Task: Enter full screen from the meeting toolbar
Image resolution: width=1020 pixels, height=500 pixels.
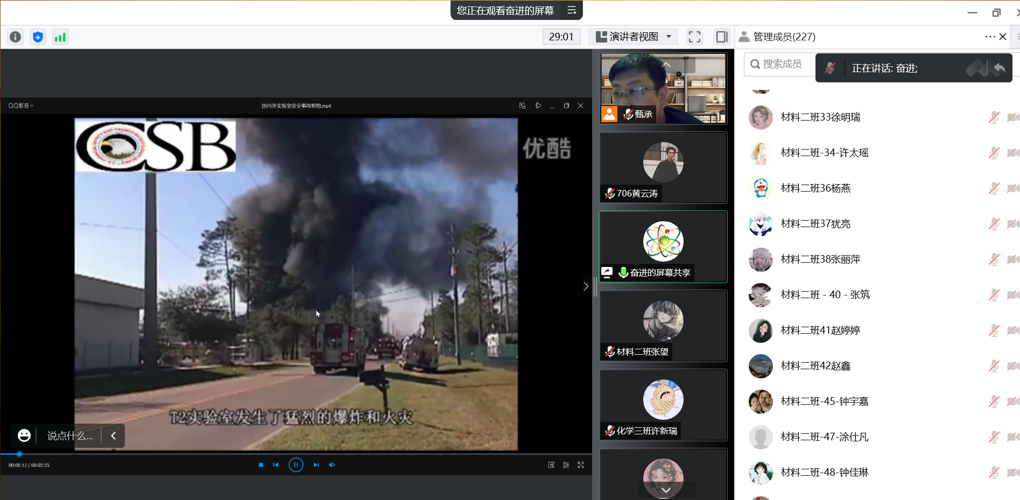Action: coord(694,37)
